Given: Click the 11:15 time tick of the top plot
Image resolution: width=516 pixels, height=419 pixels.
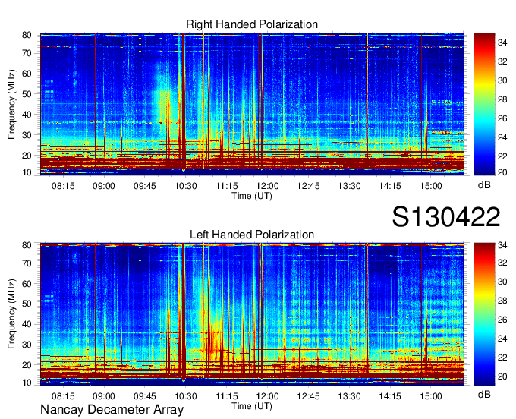Looking at the screenshot, I should point(227,186).
